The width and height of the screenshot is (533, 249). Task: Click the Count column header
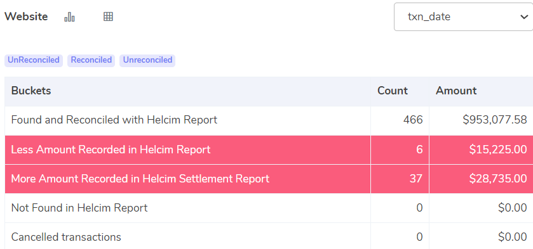(x=392, y=91)
